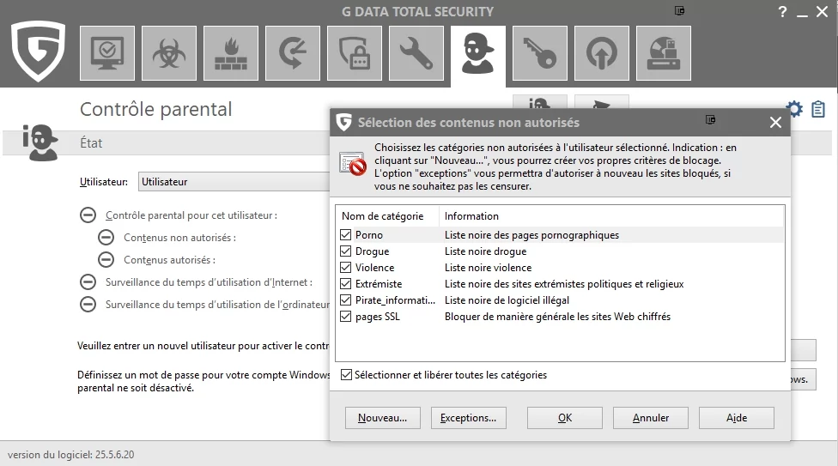Select 'Liste noire de logiciel illégal' text
This screenshot has height=466, width=838.
[507, 300]
